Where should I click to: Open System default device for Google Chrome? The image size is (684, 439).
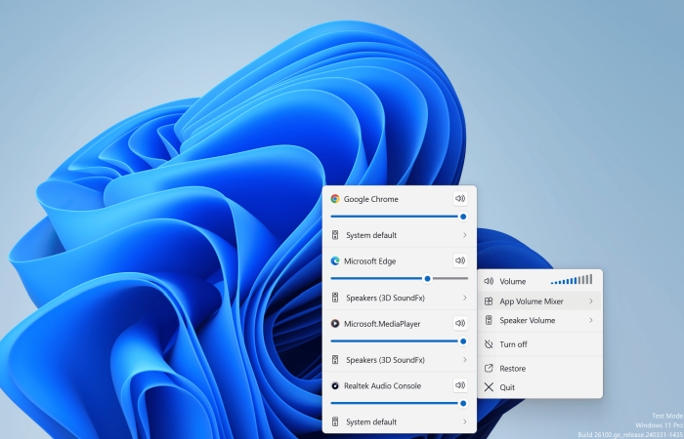click(x=399, y=235)
